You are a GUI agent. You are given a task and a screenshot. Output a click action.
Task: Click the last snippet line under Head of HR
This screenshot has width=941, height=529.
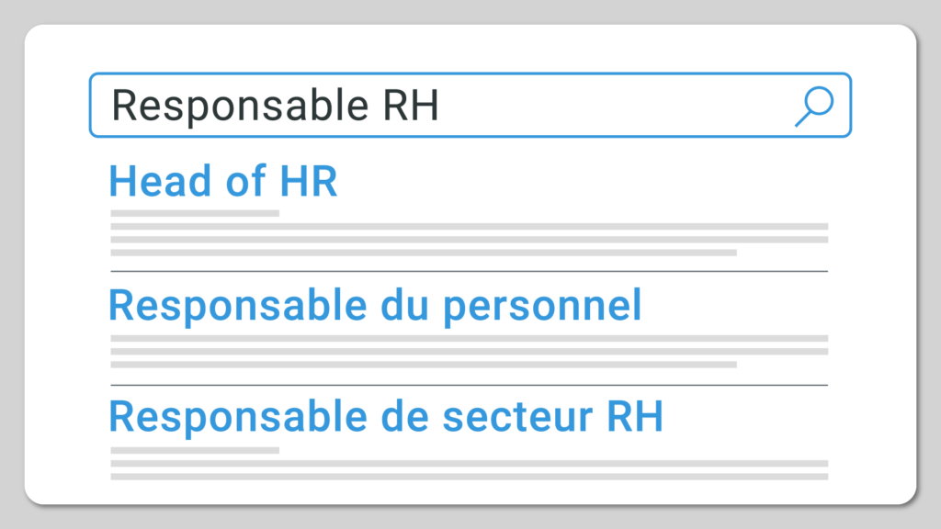(424, 253)
